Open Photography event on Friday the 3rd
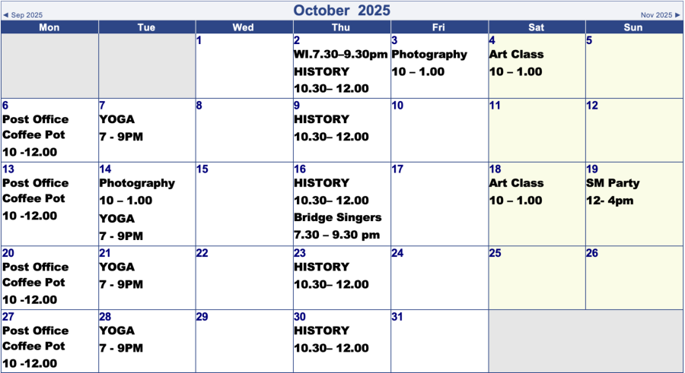This screenshot has width=685, height=373. (x=429, y=55)
